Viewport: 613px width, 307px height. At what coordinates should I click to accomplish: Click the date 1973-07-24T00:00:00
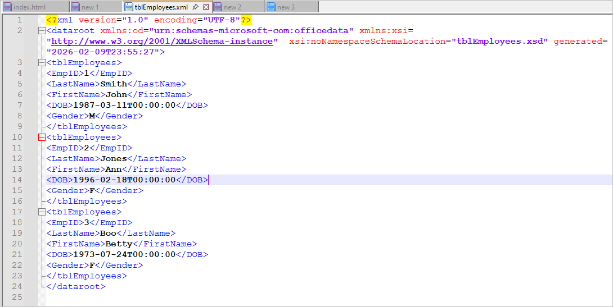(124, 254)
